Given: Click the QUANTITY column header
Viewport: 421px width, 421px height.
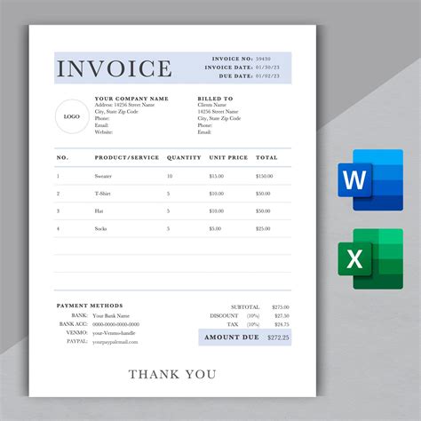Looking at the screenshot, I should click(184, 157).
